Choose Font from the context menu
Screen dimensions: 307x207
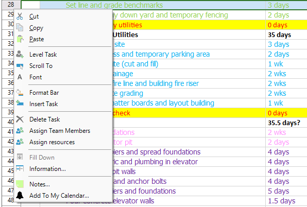[36, 77]
